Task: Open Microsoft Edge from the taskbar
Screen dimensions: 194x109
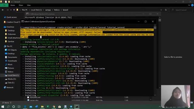Action: [25, 107]
